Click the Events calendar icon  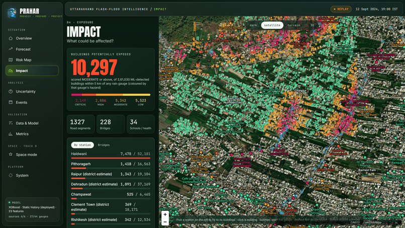[x=11, y=102]
